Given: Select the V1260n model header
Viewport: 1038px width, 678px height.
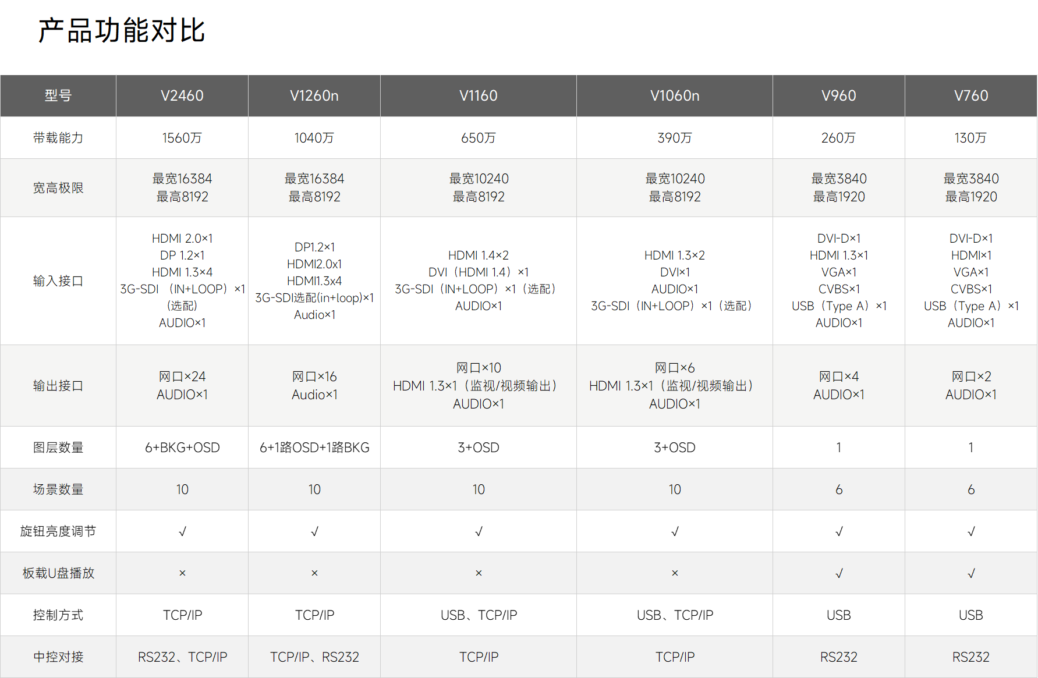Looking at the screenshot, I should click(314, 96).
